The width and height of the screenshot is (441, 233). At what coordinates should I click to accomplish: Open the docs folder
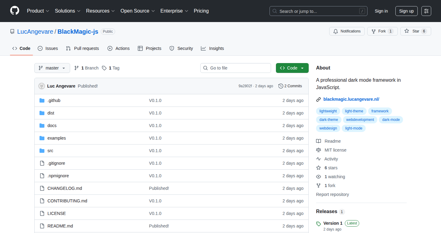tap(52, 126)
